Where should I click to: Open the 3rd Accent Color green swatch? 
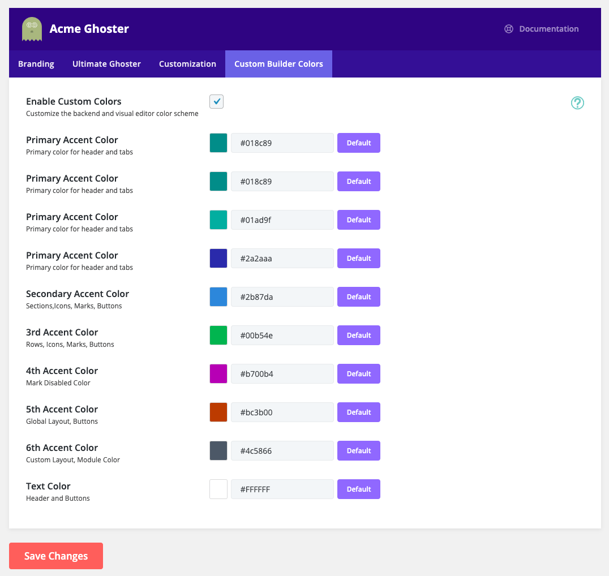[x=218, y=335]
